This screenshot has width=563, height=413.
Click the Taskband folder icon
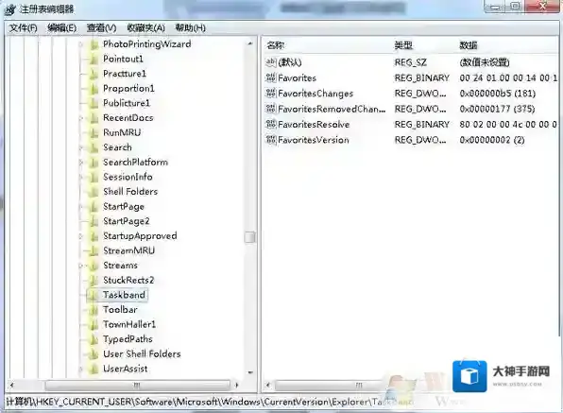click(x=94, y=295)
